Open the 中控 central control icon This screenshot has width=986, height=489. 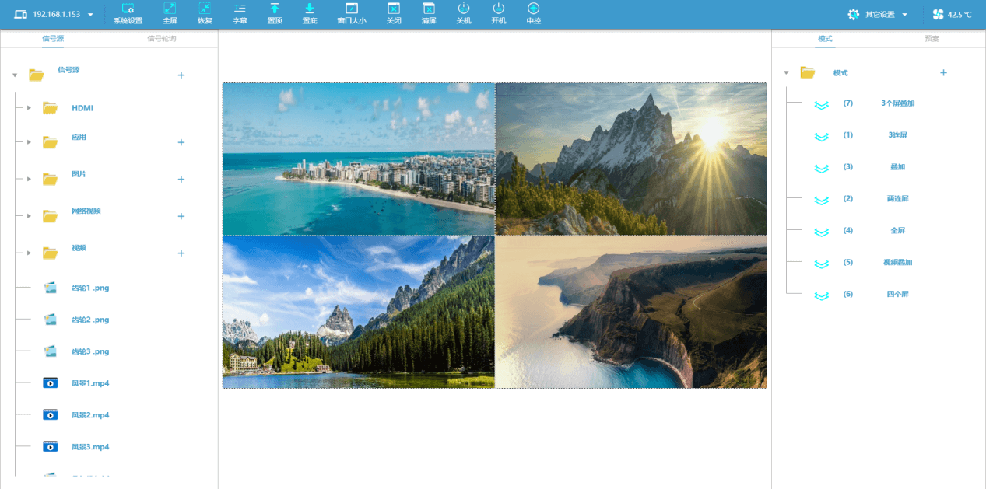[x=533, y=13]
